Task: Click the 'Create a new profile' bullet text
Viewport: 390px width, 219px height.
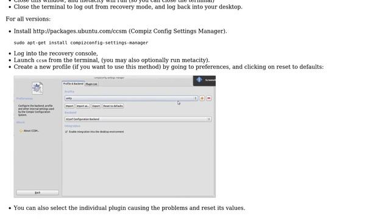Action: (x=169, y=67)
